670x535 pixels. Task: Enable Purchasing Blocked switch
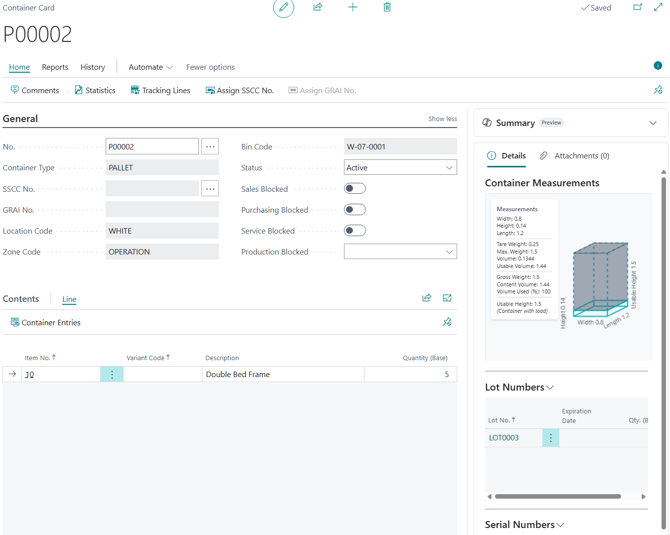[x=355, y=210]
